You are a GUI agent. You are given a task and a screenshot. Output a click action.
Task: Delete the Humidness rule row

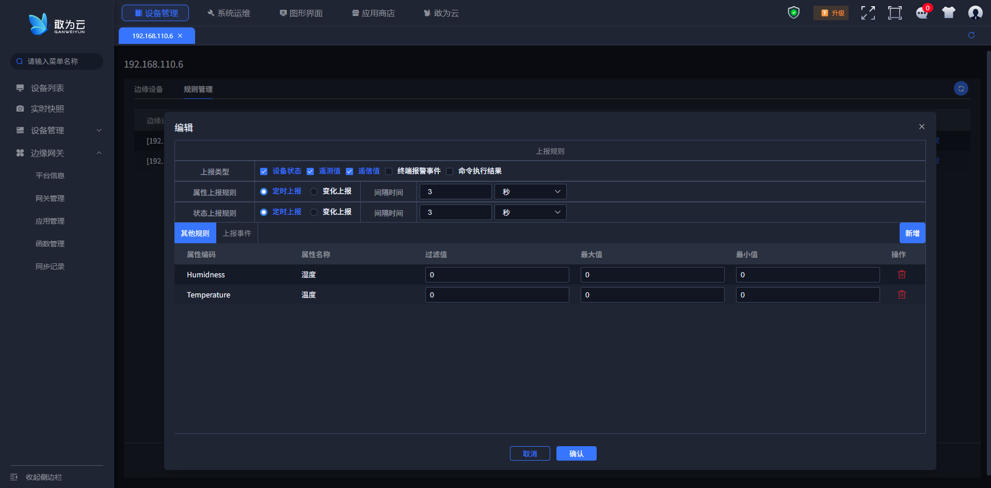tap(902, 275)
